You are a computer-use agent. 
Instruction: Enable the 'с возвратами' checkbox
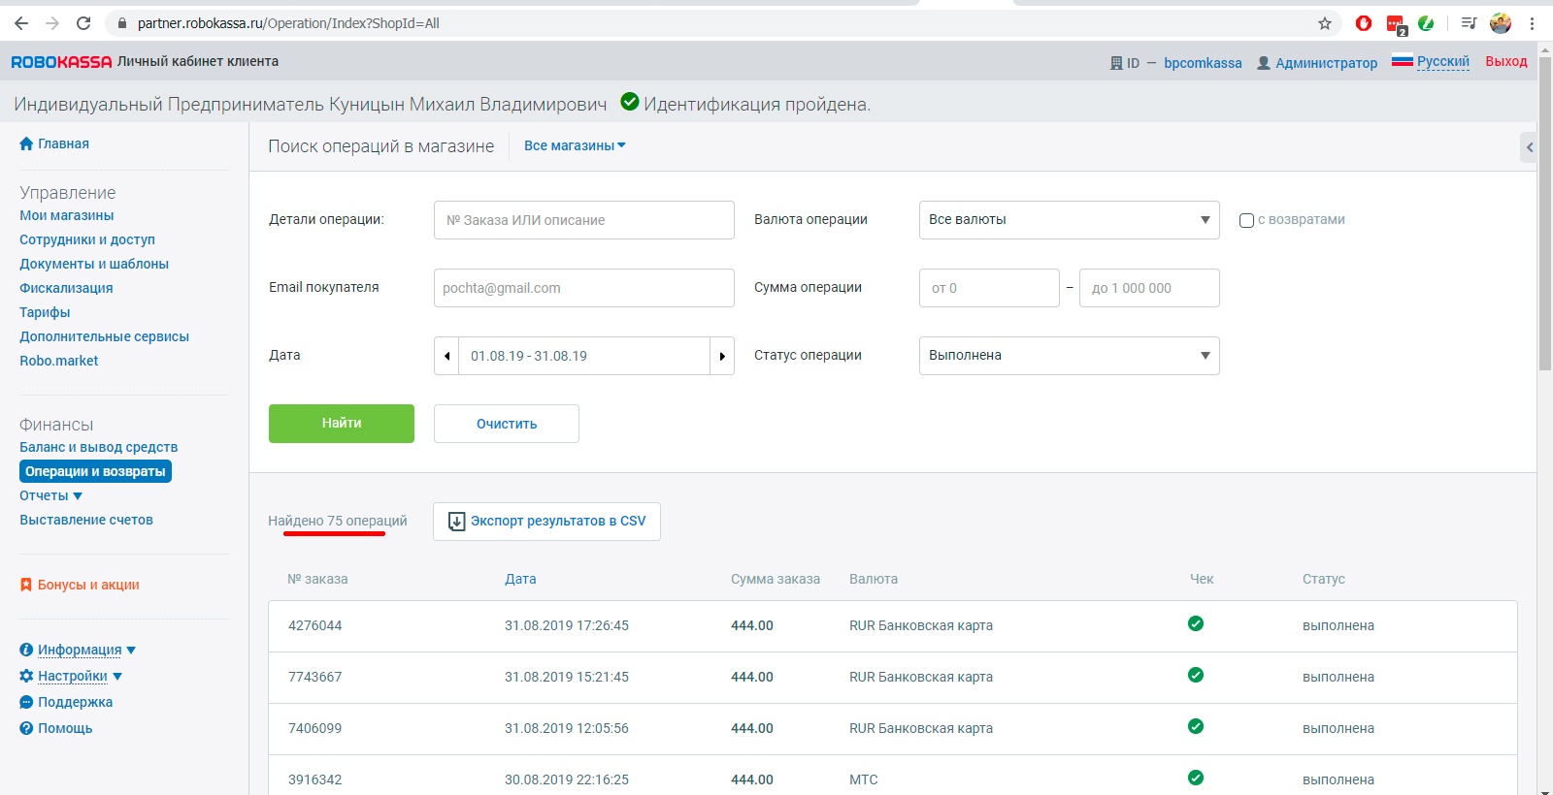[x=1246, y=220]
